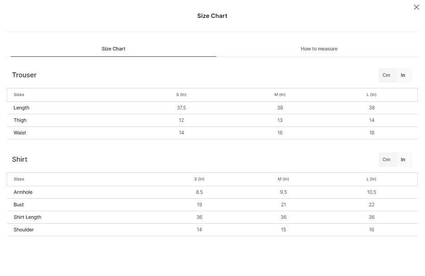
Task: Click the Trouser length value 37.5
Action: tap(182, 108)
